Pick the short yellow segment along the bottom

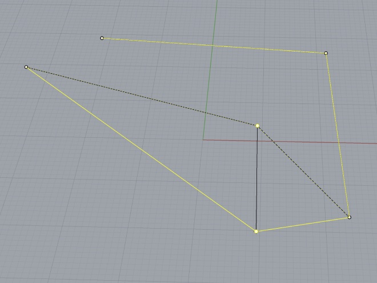(x=303, y=224)
